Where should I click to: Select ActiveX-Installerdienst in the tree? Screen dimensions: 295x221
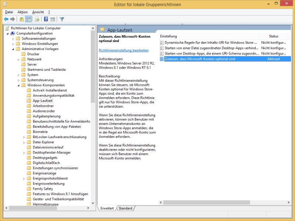point(50,90)
